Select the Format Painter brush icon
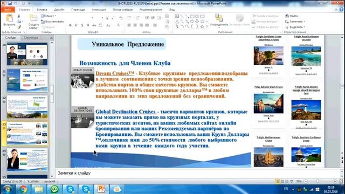This screenshot has width=345, height=194. [19, 26]
